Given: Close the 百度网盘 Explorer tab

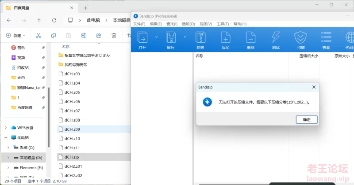Looking at the screenshot, I should [x=72, y=8].
